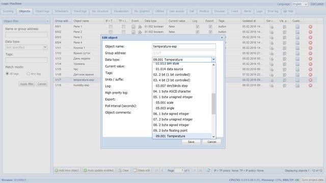Screen dimensions: 326x183
Task: Open set value for Реле 4
Action: coord(271,43)
